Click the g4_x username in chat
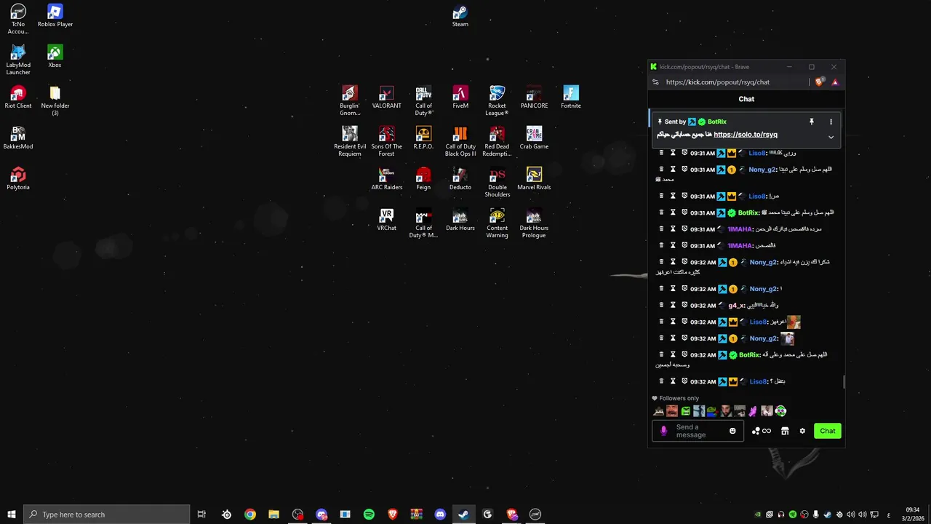This screenshot has width=931, height=524. (x=736, y=306)
